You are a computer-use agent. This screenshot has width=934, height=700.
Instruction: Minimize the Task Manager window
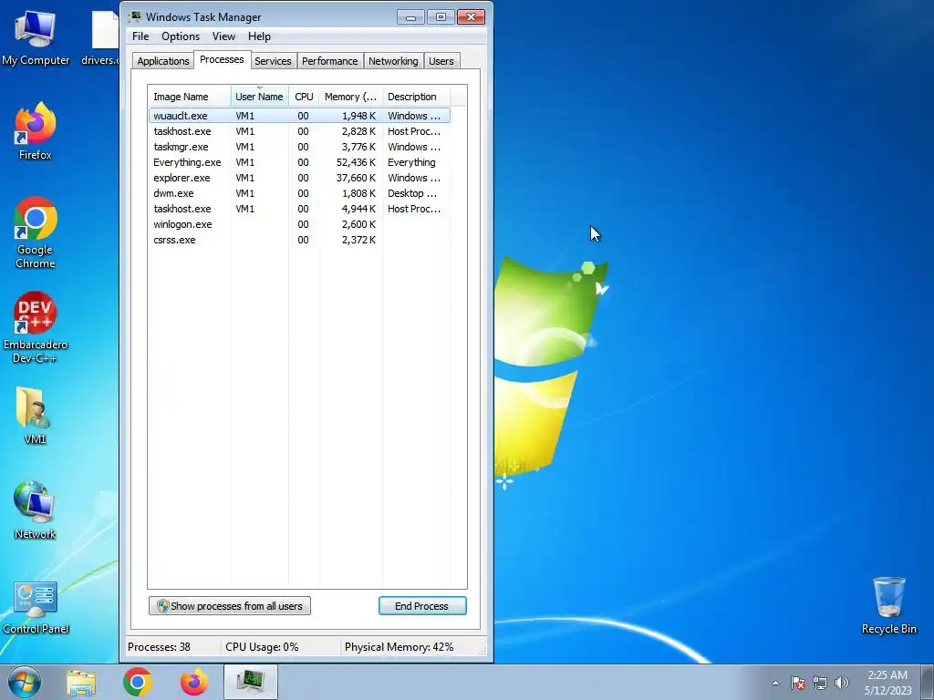coord(411,17)
